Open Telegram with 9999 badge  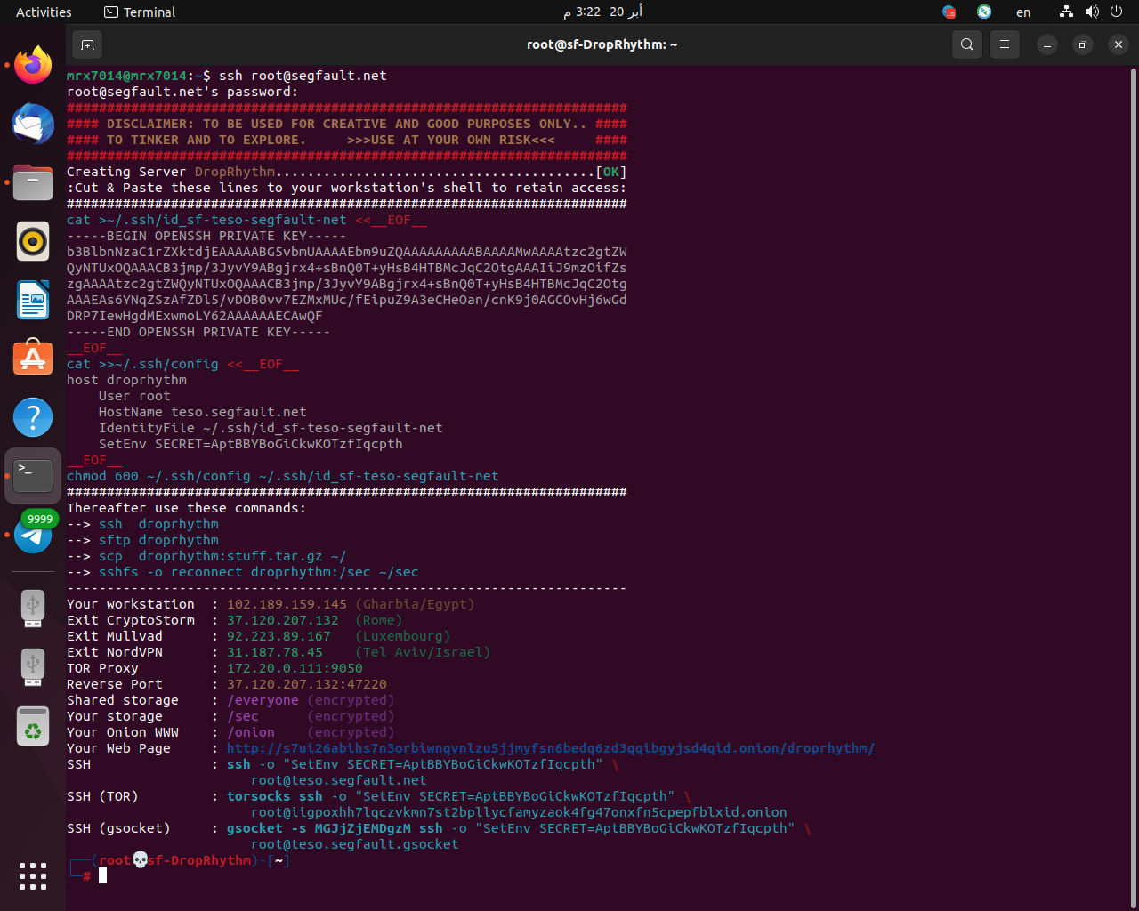pos(33,534)
